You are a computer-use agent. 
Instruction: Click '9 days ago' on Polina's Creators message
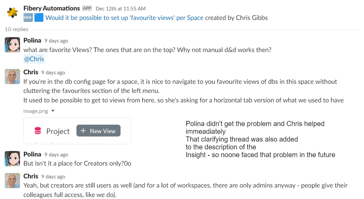click(x=56, y=154)
